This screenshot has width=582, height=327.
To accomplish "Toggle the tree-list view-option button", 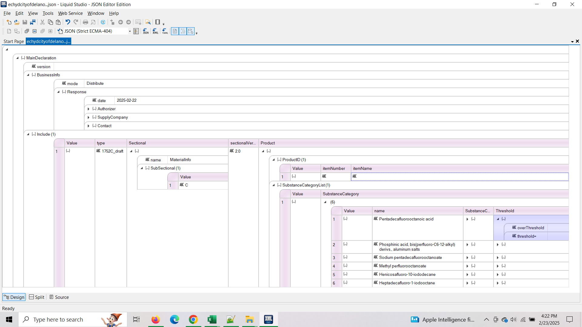I will [x=183, y=31].
